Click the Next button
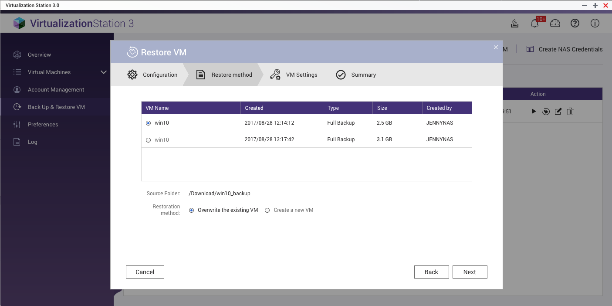This screenshot has width=612, height=306. pyautogui.click(x=470, y=272)
